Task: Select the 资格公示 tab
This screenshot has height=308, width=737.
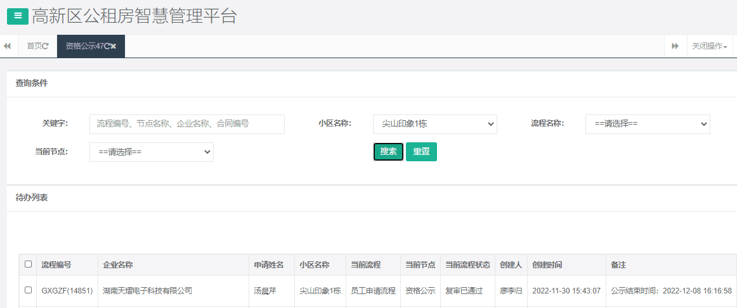Action: coord(84,46)
